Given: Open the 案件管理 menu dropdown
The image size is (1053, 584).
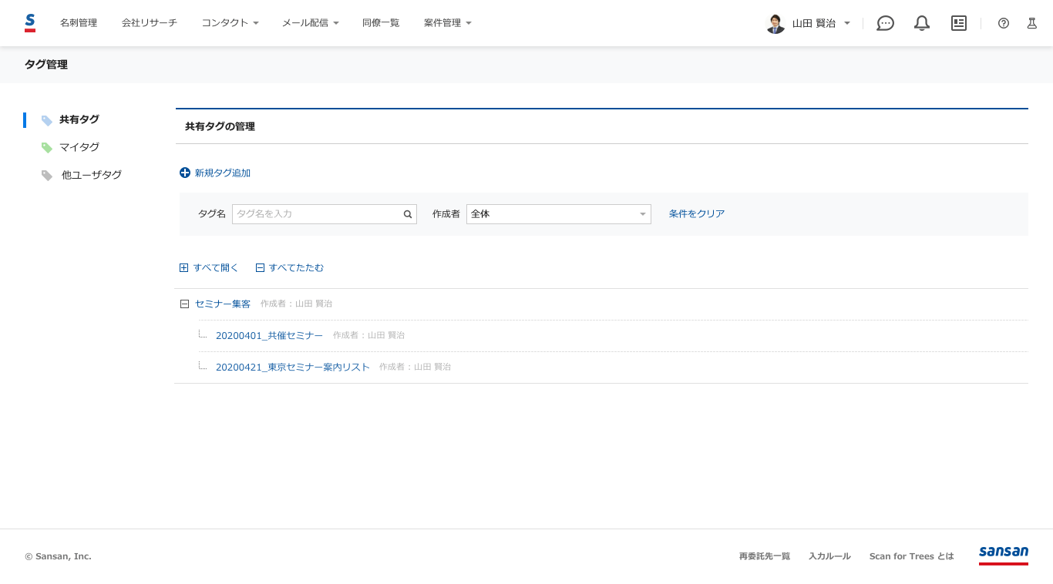Looking at the screenshot, I should (x=448, y=23).
